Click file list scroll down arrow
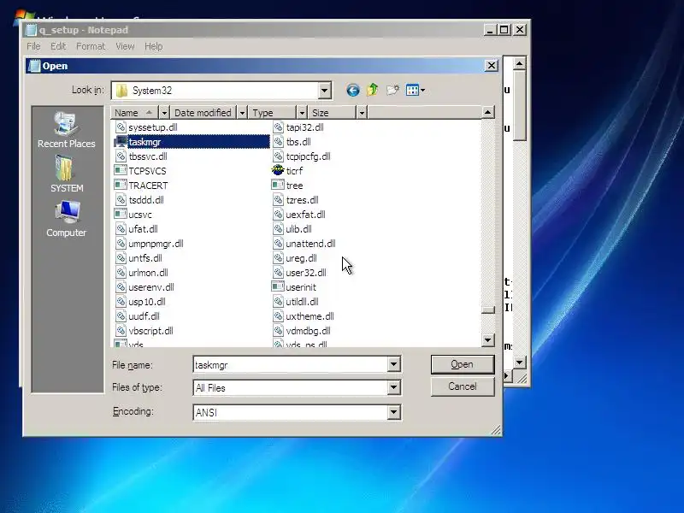Image resolution: width=684 pixels, height=513 pixels. 488,339
